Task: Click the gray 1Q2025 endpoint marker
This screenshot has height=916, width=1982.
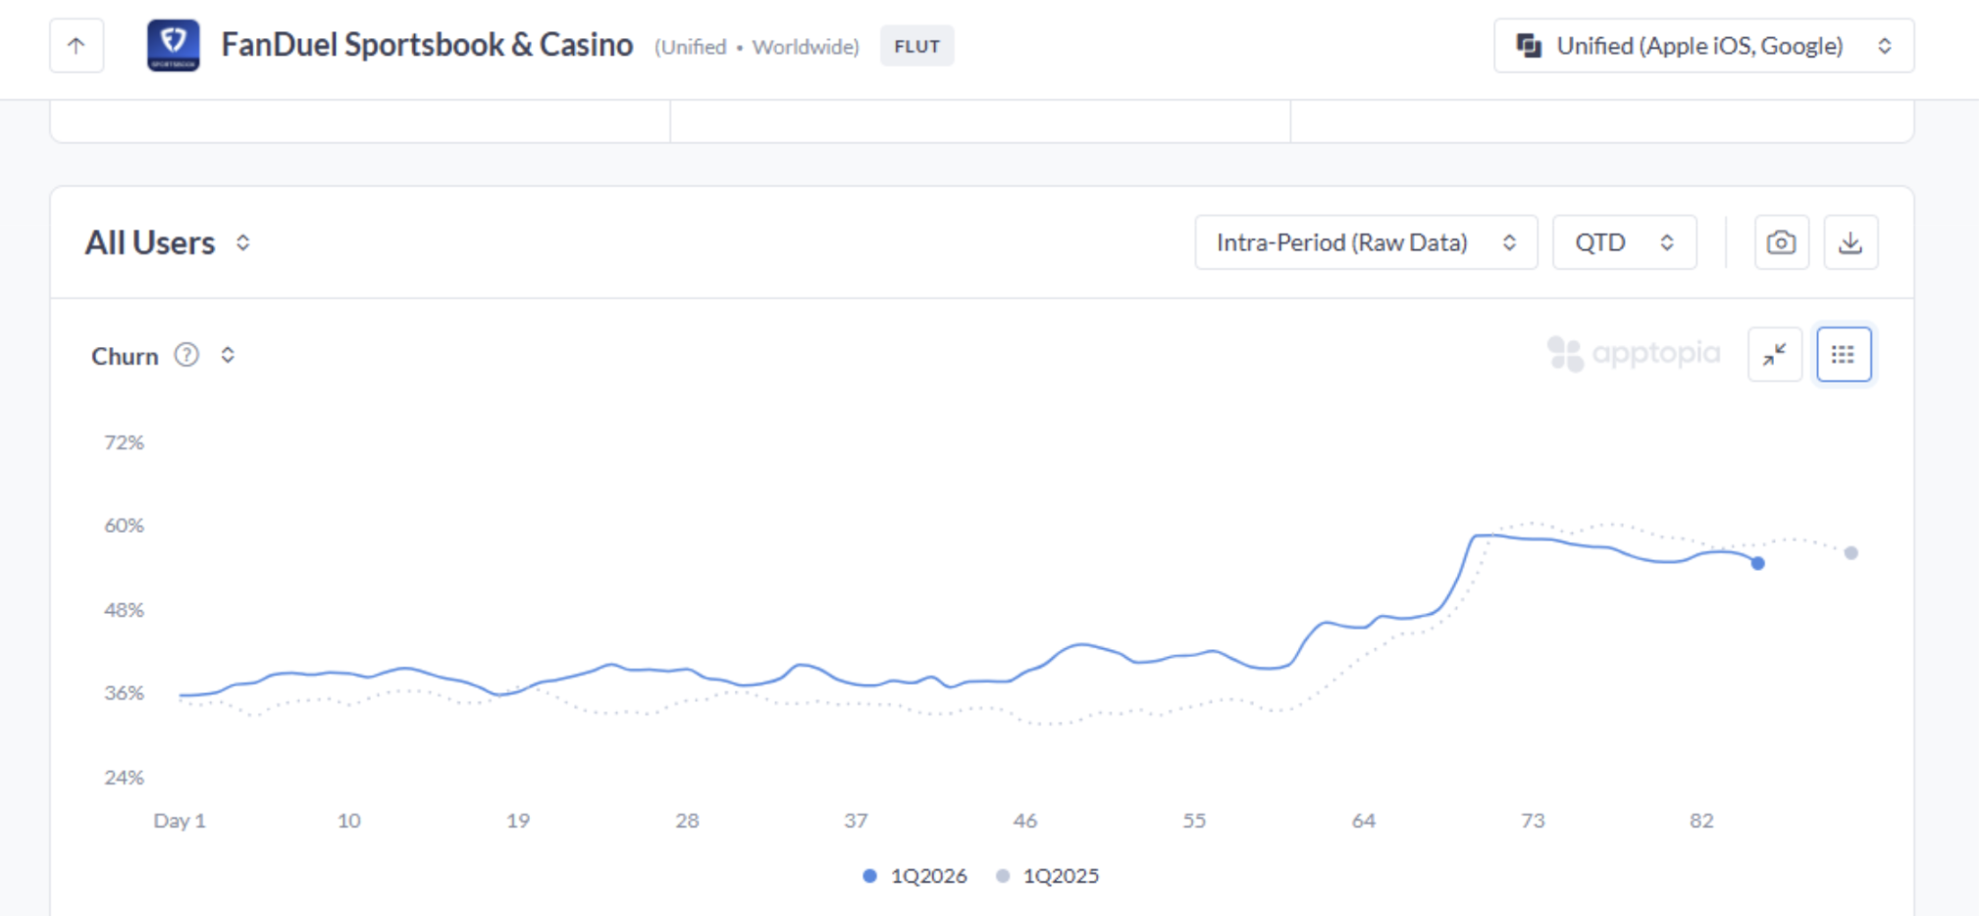Action: tap(1851, 553)
